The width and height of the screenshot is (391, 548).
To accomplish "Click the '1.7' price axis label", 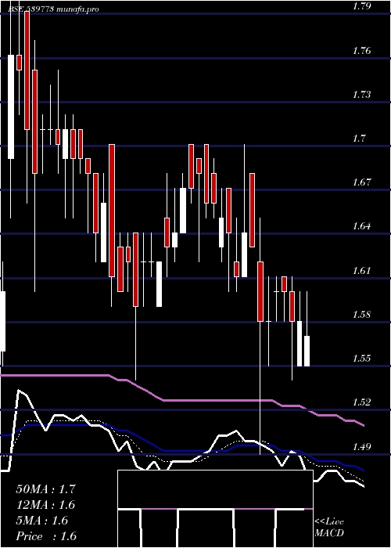I will click(x=359, y=139).
